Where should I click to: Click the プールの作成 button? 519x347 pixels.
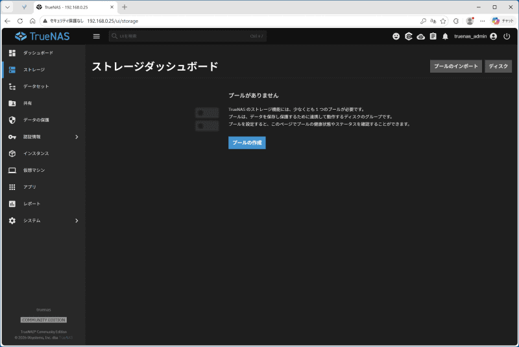(247, 143)
